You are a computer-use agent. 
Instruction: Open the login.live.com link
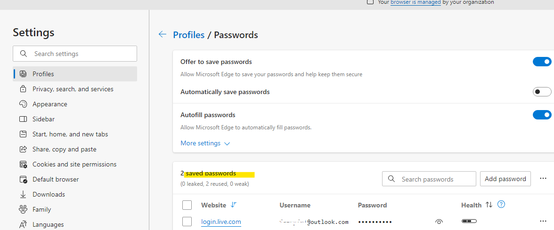point(221,222)
